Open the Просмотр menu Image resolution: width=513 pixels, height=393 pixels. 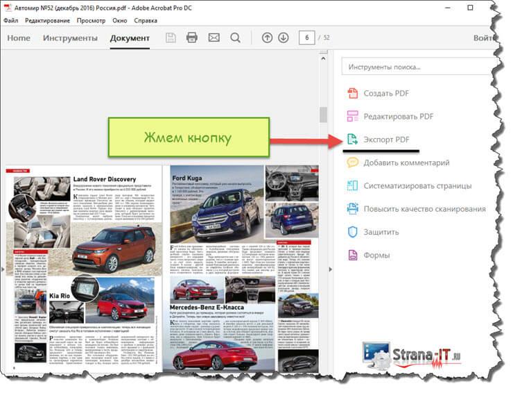click(x=91, y=20)
